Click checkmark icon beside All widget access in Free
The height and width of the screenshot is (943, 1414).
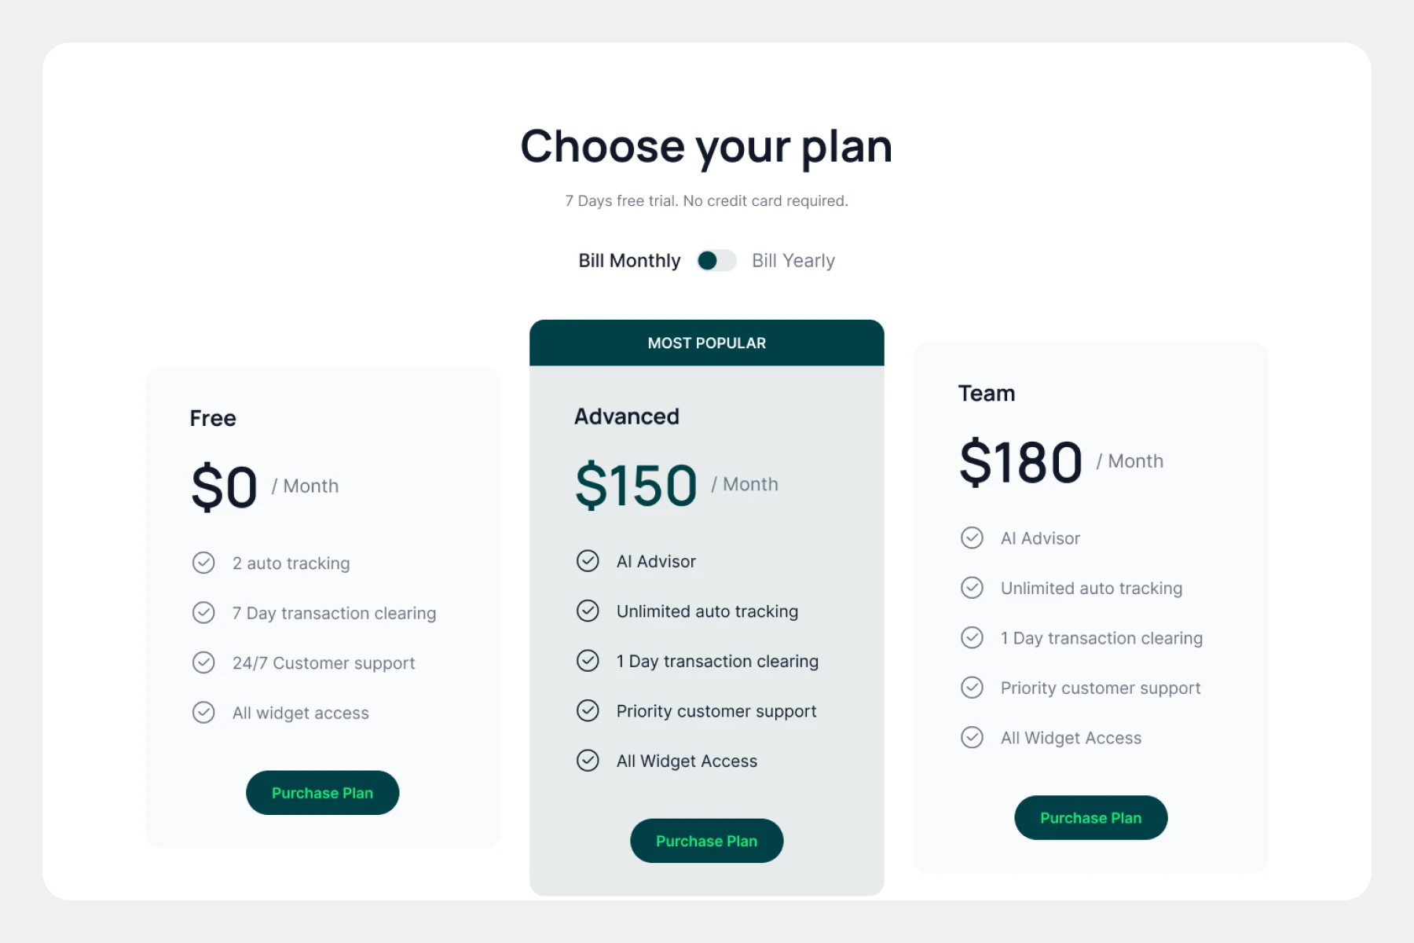coord(203,713)
